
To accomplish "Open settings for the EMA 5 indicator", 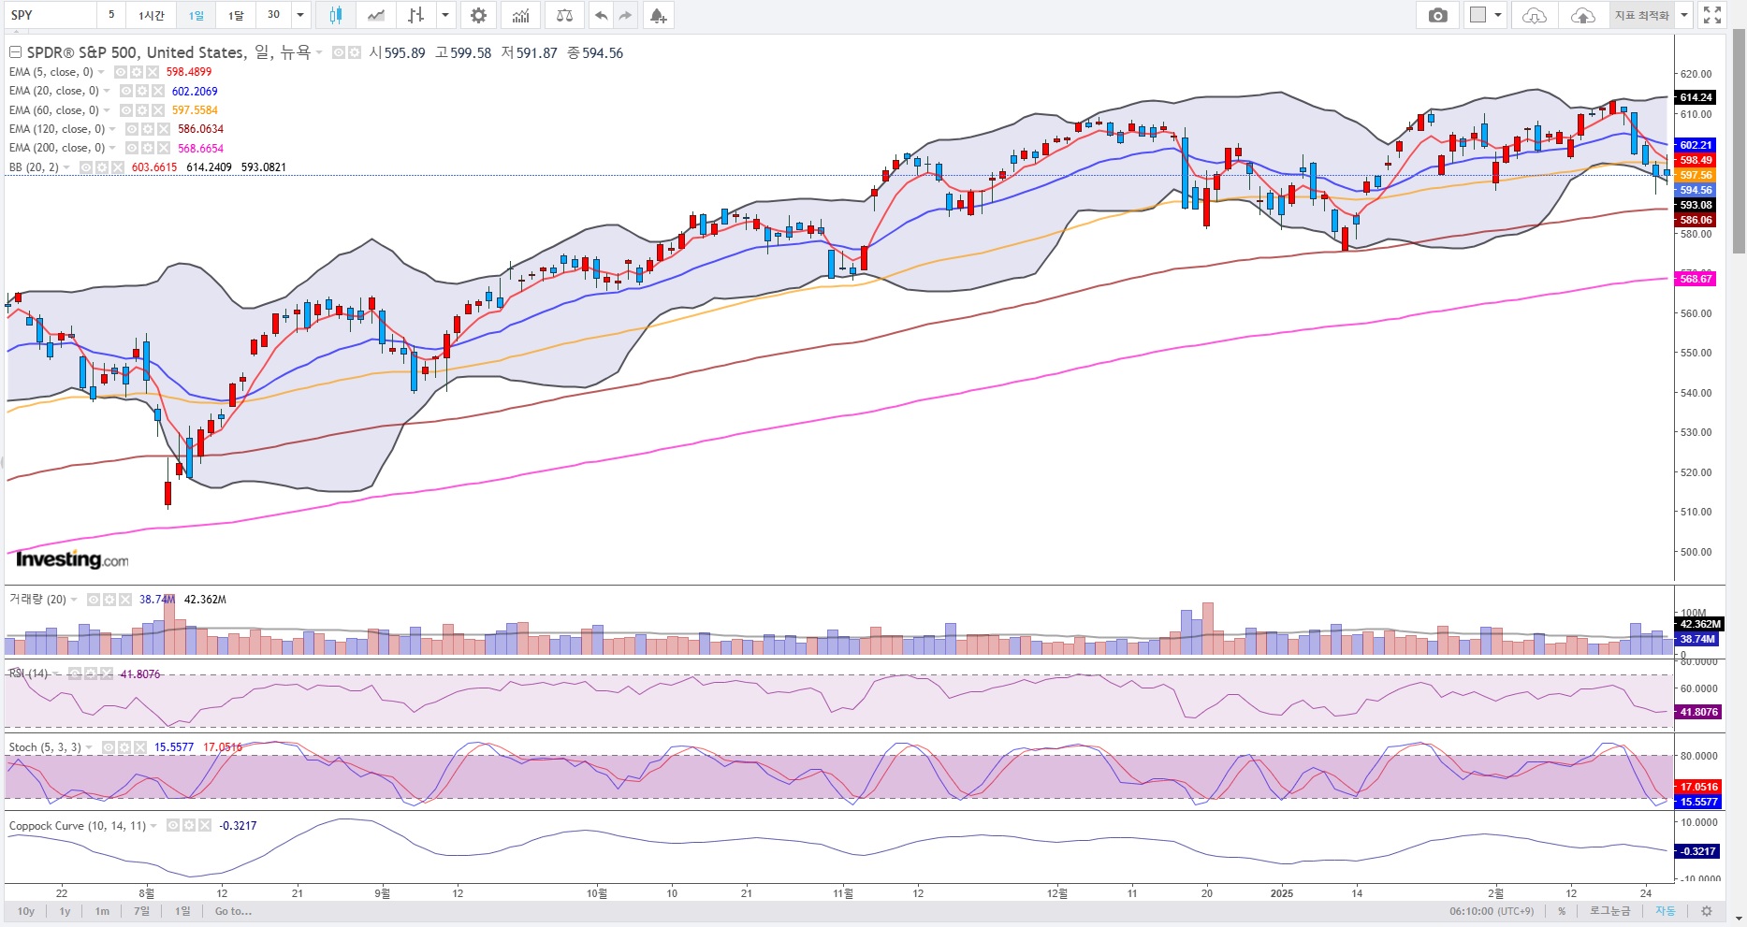I will coord(136,72).
